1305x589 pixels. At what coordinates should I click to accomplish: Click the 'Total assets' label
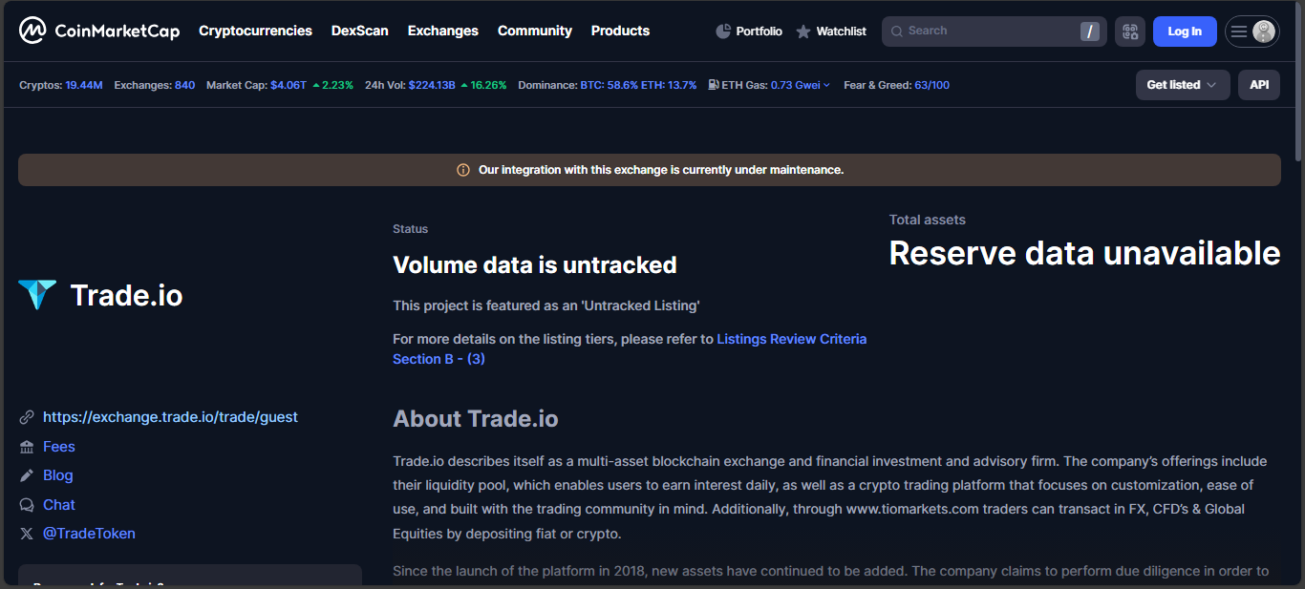pos(928,220)
